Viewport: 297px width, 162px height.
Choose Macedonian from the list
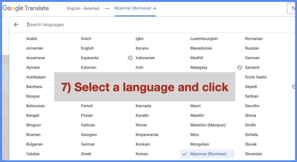[x=201, y=48]
